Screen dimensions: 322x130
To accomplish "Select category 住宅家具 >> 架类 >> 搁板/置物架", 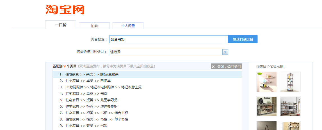I will [92, 74].
